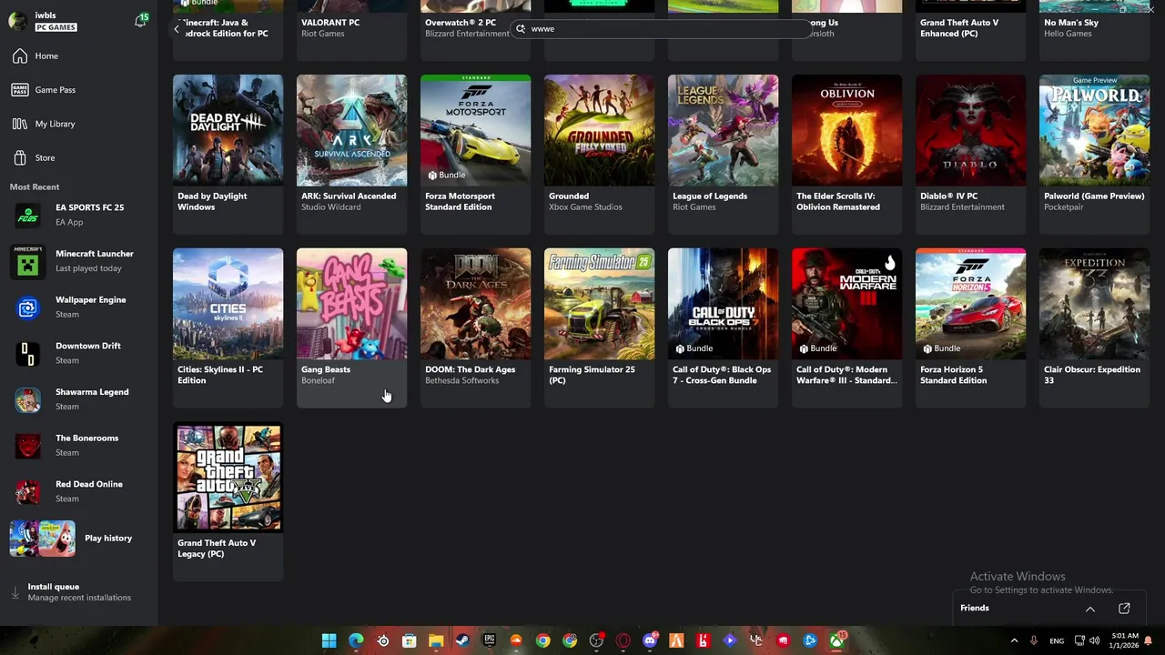Launch Minecraft Launcher from recents
1165x655 pixels.
pos(79,261)
